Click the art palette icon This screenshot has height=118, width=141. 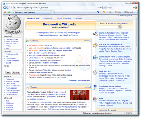click(x=95, y=45)
